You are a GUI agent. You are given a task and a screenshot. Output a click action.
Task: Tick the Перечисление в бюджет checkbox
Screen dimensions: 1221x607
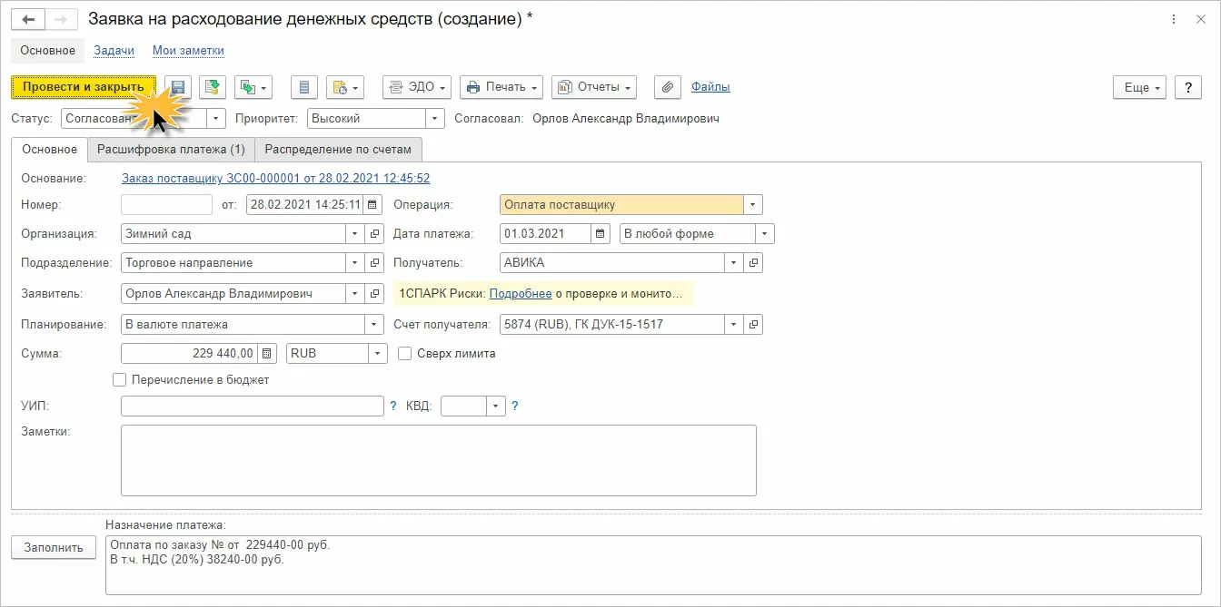(119, 380)
